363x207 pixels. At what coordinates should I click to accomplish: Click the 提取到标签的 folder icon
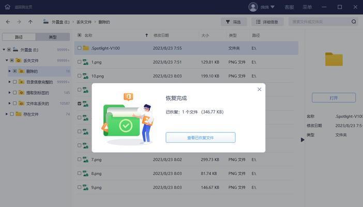(x=21, y=93)
